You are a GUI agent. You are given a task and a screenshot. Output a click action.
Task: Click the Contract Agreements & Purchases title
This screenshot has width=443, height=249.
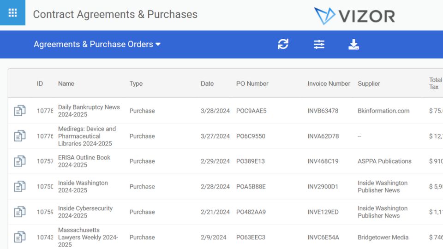tap(115, 14)
